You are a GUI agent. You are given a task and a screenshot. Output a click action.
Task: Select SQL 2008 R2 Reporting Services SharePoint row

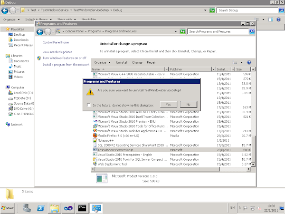(171, 145)
